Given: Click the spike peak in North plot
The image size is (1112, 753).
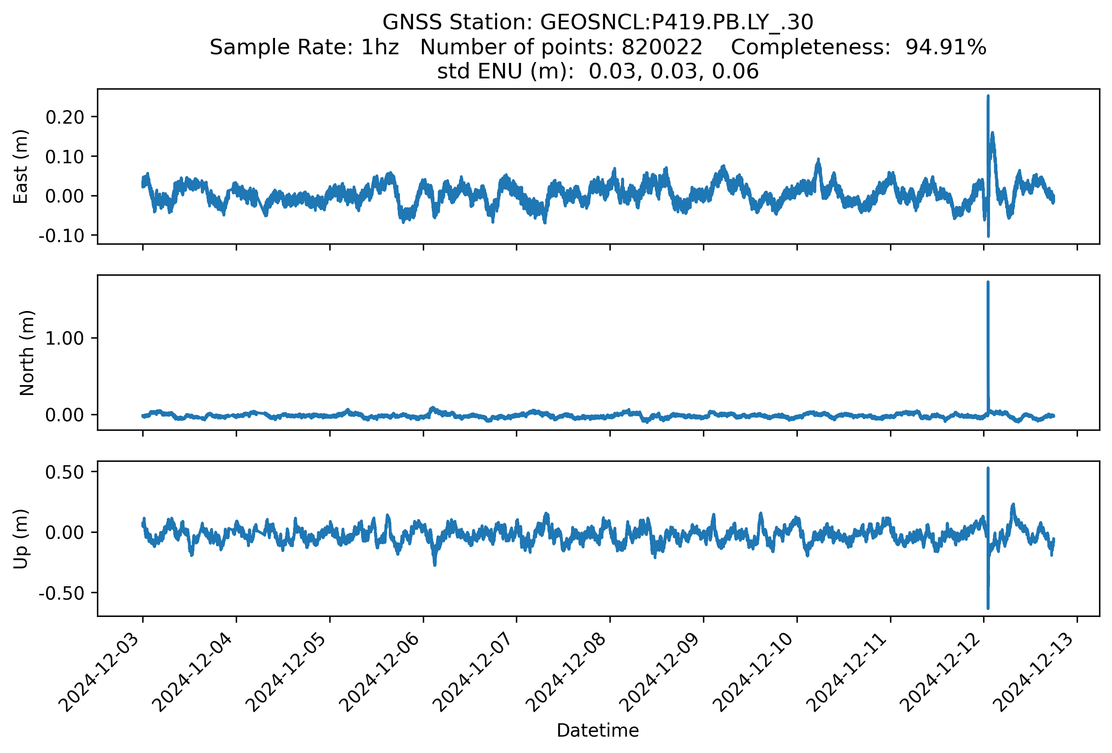Looking at the screenshot, I should pyautogui.click(x=988, y=283).
